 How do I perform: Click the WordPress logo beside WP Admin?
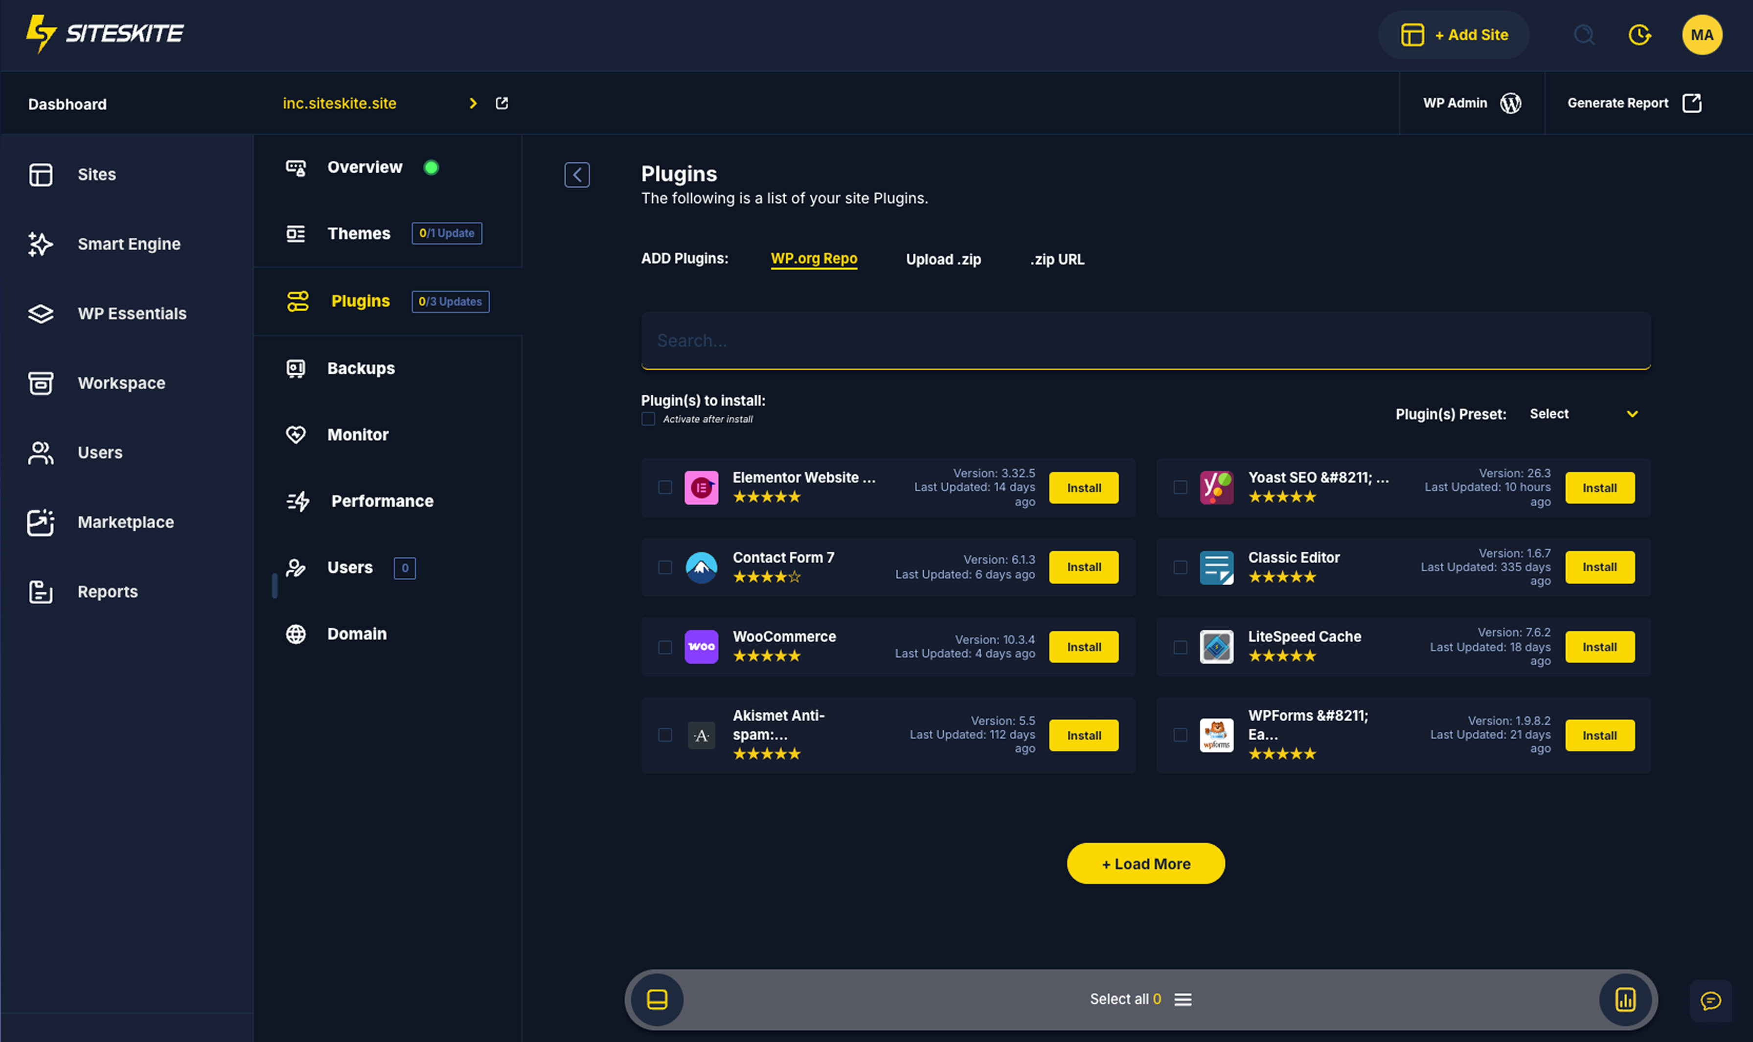coord(1510,103)
